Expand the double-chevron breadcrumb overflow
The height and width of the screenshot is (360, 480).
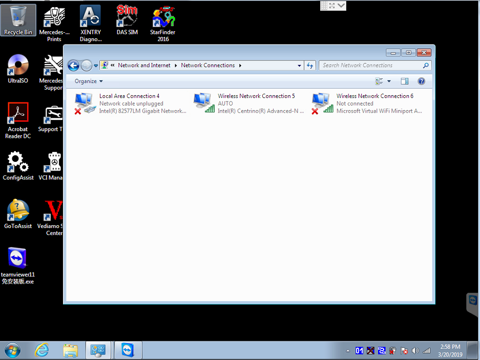(x=112, y=65)
